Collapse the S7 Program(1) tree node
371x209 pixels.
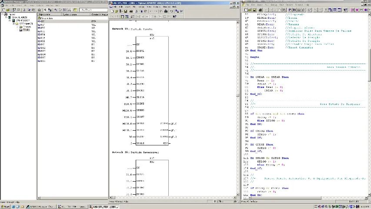14,24
